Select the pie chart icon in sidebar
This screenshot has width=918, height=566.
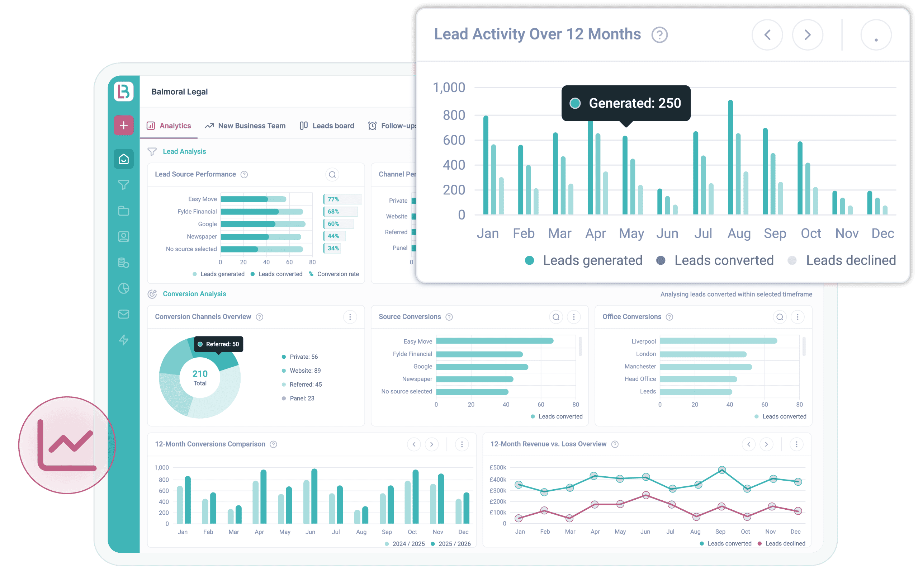coord(123,288)
